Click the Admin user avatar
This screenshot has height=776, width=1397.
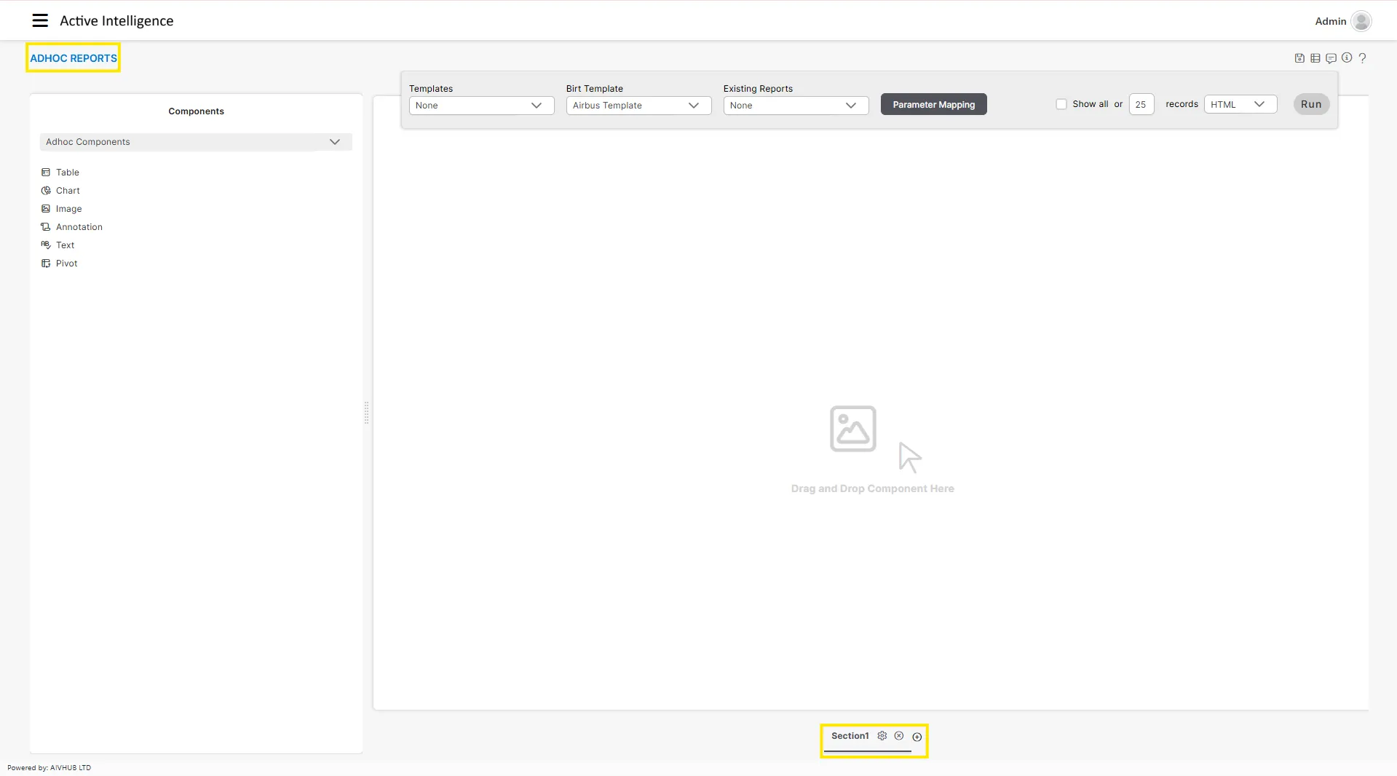click(1361, 21)
